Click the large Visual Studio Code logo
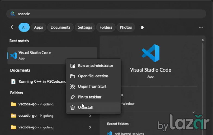Viewport: 213px width, 135px height. pos(151,53)
